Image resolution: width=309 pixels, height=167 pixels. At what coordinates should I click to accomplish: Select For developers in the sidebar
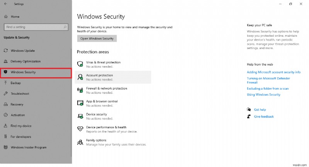(x=21, y=137)
